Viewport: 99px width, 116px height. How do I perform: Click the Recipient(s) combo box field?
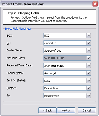coord(65,96)
